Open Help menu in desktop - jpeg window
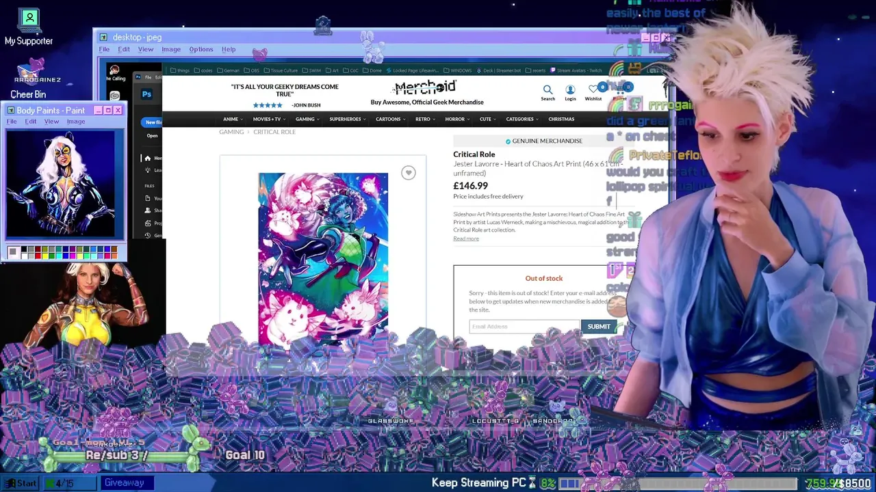 point(229,49)
